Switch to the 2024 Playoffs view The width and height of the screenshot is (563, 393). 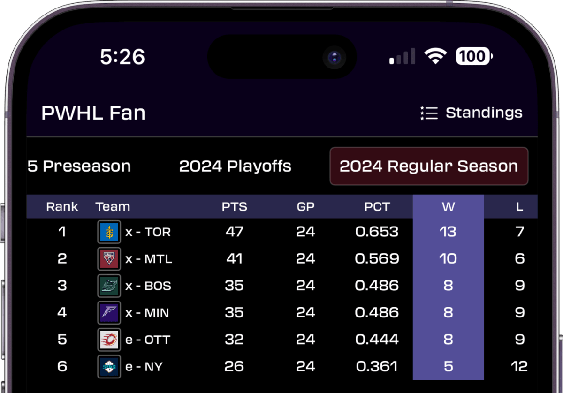235,166
